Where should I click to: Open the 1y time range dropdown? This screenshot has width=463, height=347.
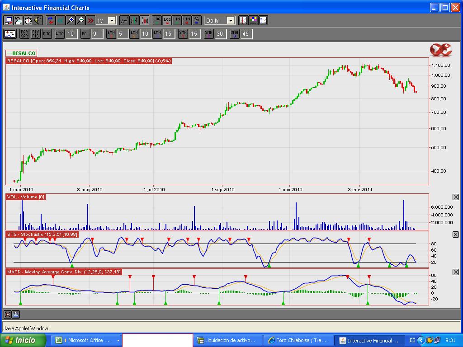pos(111,21)
